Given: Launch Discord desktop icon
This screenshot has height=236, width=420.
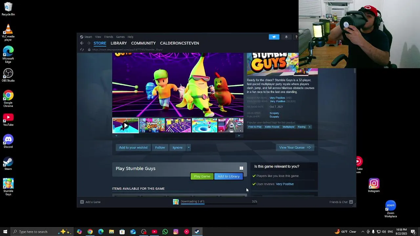Looking at the screenshot, I should tap(8, 141).
